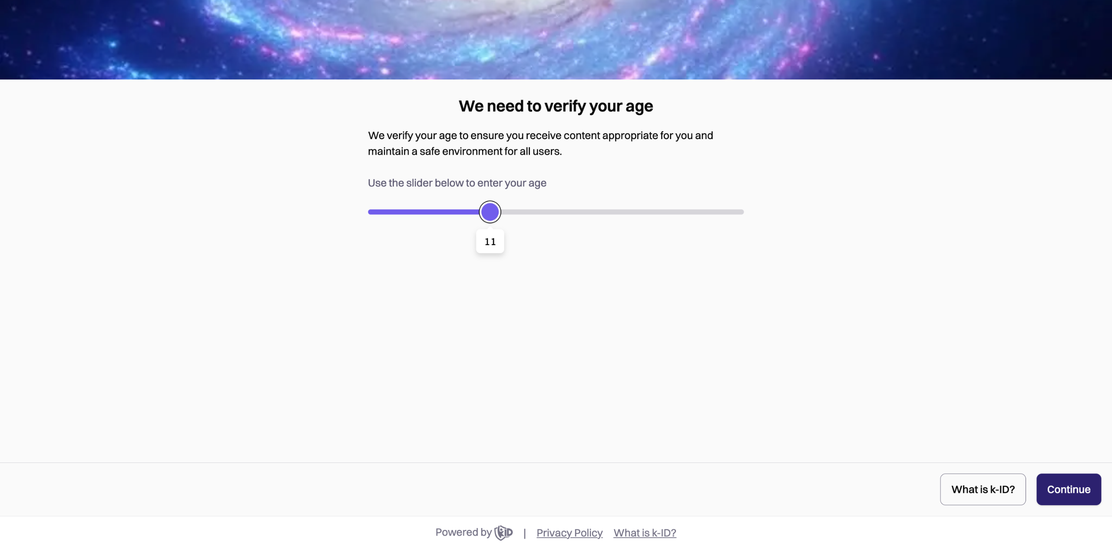
Task: Click the age value bubble showing 11
Action: tap(490, 242)
